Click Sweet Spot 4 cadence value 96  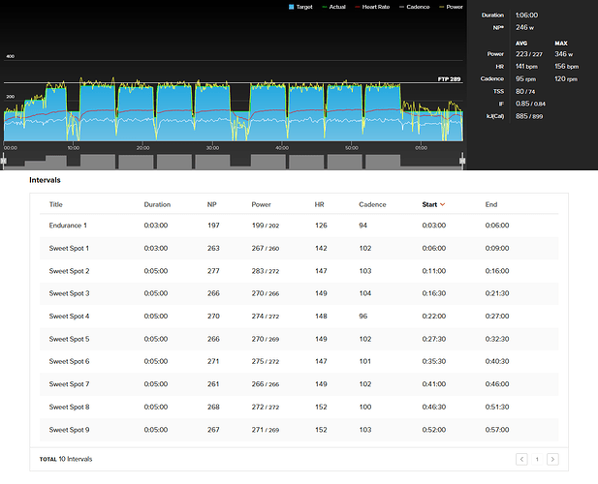(x=363, y=317)
